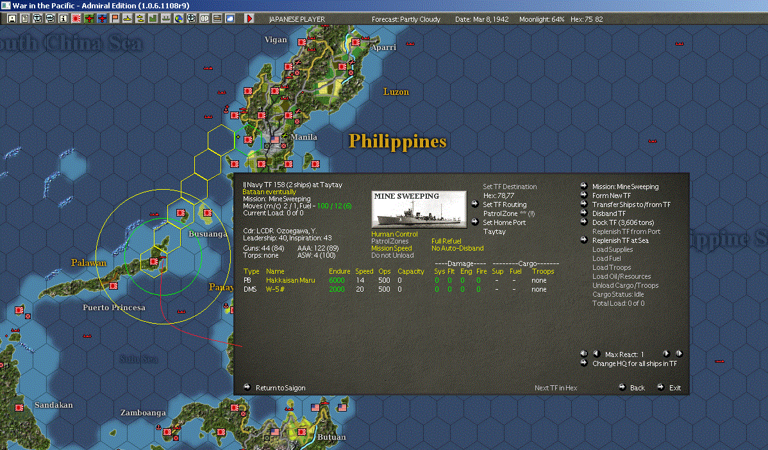Click Set TF Routing
This screenshot has height=450, width=768.
(x=505, y=204)
